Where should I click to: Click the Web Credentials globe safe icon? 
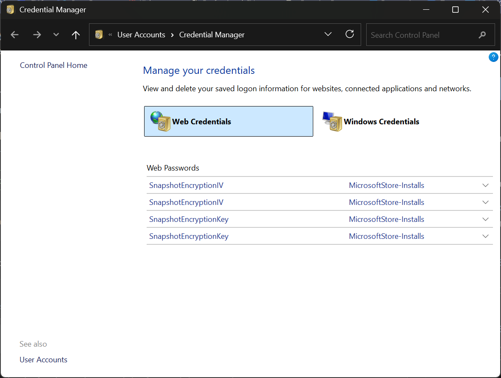tap(160, 121)
